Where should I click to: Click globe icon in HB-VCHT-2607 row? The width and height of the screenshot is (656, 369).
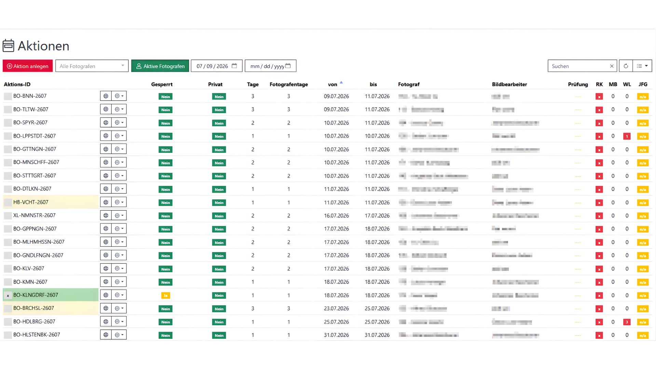(x=106, y=202)
